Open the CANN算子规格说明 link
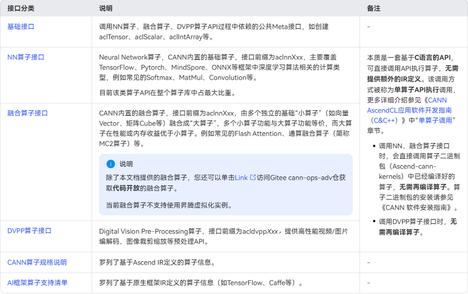 [37, 262]
